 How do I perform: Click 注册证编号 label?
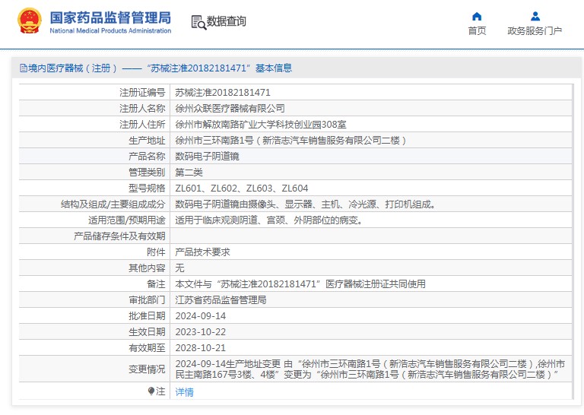(x=142, y=92)
